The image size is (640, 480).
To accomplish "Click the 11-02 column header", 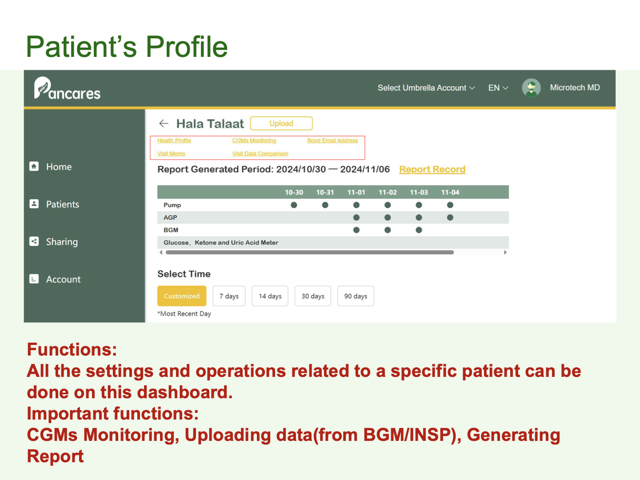I will (388, 192).
